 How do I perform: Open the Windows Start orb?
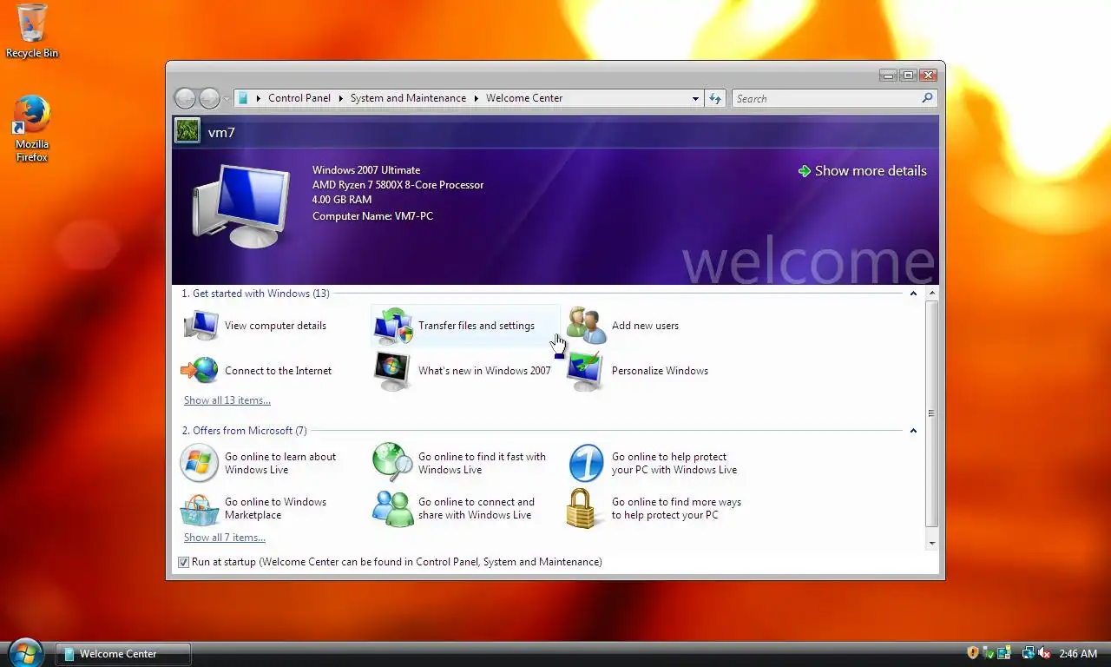pyautogui.click(x=25, y=652)
